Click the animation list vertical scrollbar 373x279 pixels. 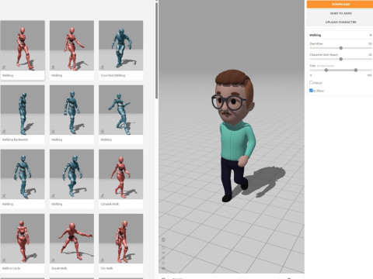coord(156,50)
